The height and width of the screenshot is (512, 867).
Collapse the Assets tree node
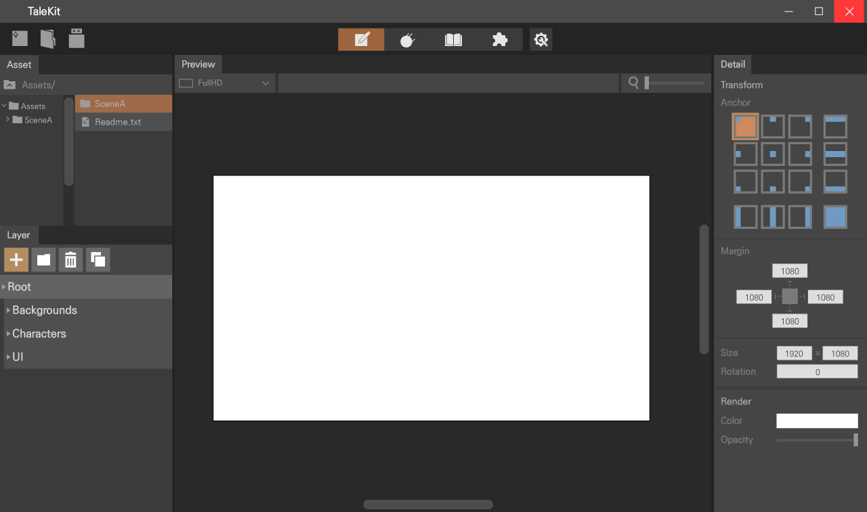[4, 106]
